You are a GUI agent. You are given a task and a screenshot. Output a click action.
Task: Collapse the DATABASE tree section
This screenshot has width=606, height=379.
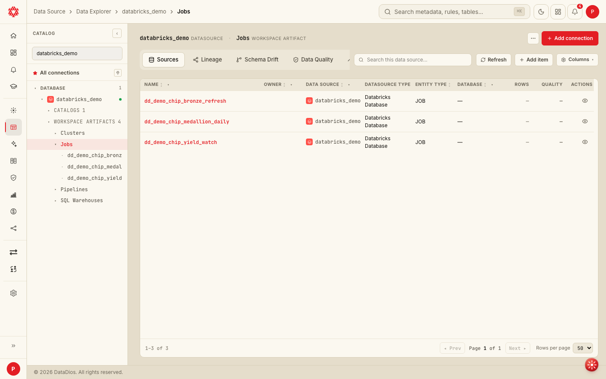click(35, 88)
